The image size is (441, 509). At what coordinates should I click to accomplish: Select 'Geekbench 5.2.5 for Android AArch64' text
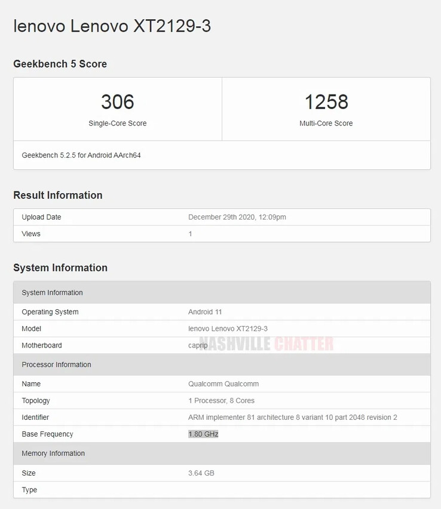point(81,155)
